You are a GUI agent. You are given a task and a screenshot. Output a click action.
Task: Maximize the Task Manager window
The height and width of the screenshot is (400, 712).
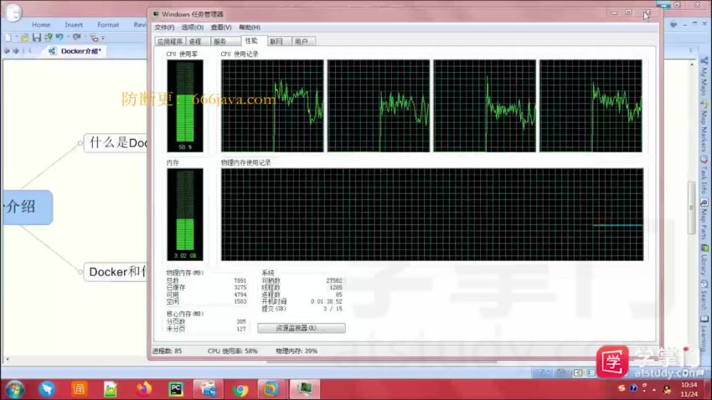(x=629, y=13)
